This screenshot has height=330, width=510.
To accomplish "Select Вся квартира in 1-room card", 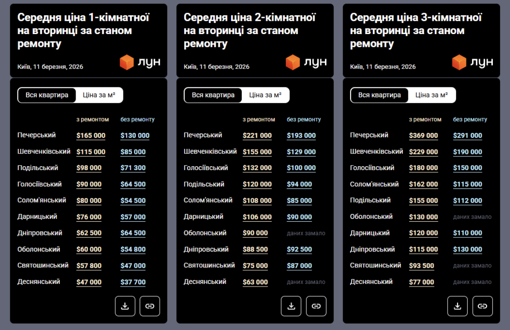I will [x=47, y=95].
